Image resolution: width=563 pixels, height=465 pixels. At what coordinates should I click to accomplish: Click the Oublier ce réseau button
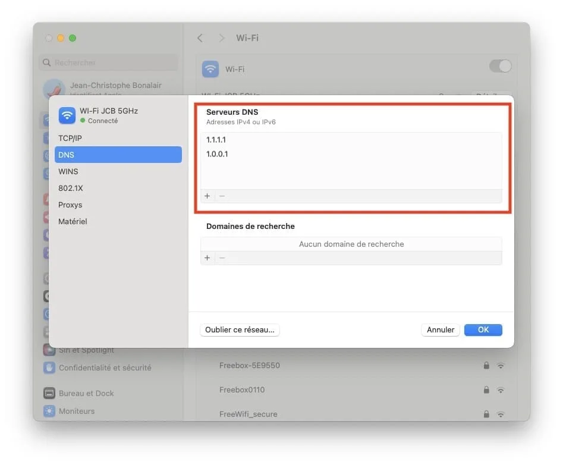(x=240, y=329)
